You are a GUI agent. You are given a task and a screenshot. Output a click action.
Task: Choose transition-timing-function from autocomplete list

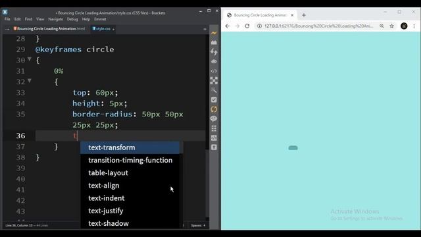pos(130,160)
